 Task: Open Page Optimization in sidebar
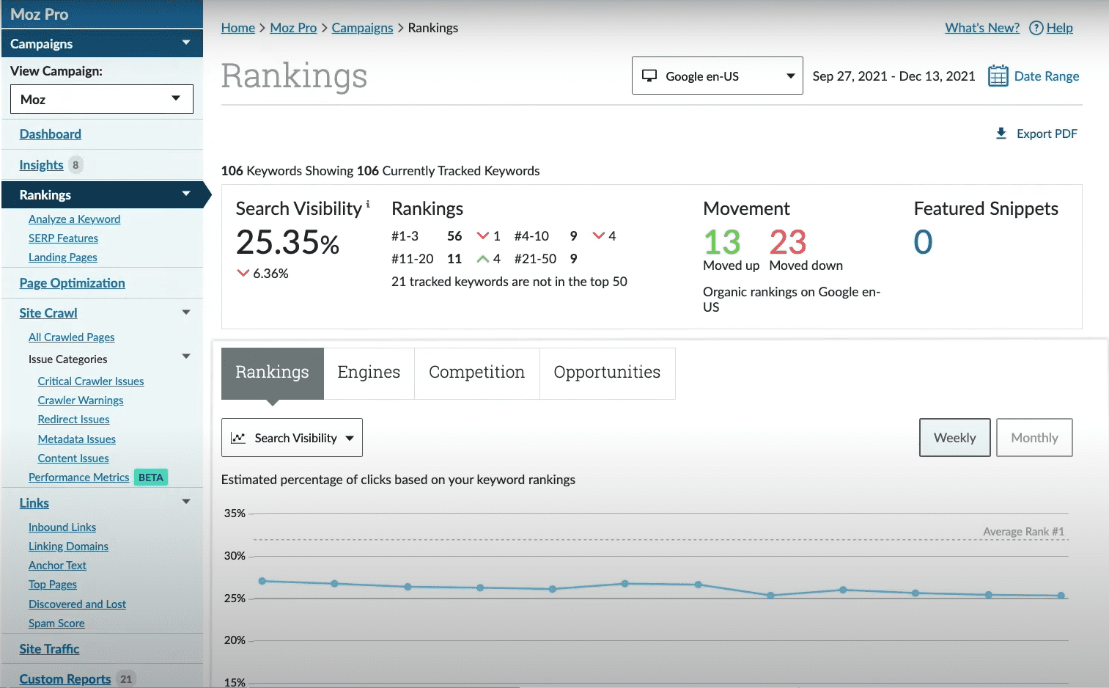[73, 283]
